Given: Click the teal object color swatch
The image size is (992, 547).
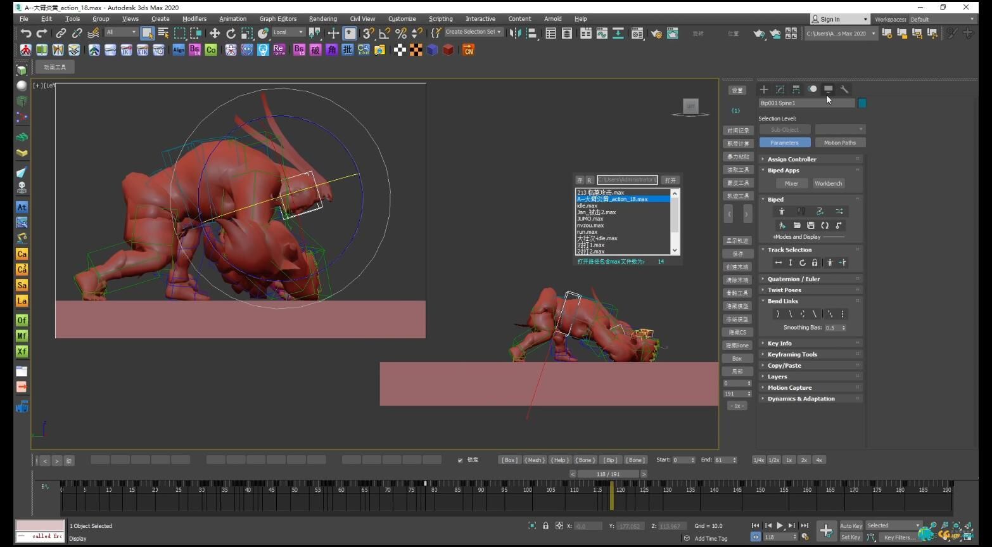Looking at the screenshot, I should click(862, 103).
